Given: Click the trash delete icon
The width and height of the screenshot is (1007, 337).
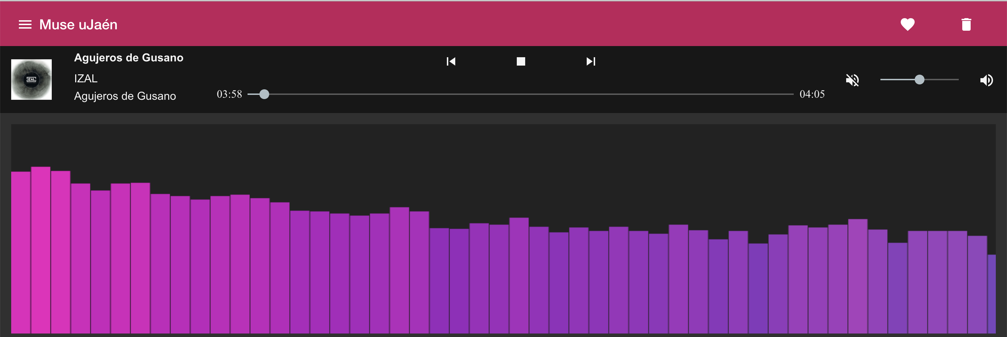Looking at the screenshot, I should coord(966,24).
